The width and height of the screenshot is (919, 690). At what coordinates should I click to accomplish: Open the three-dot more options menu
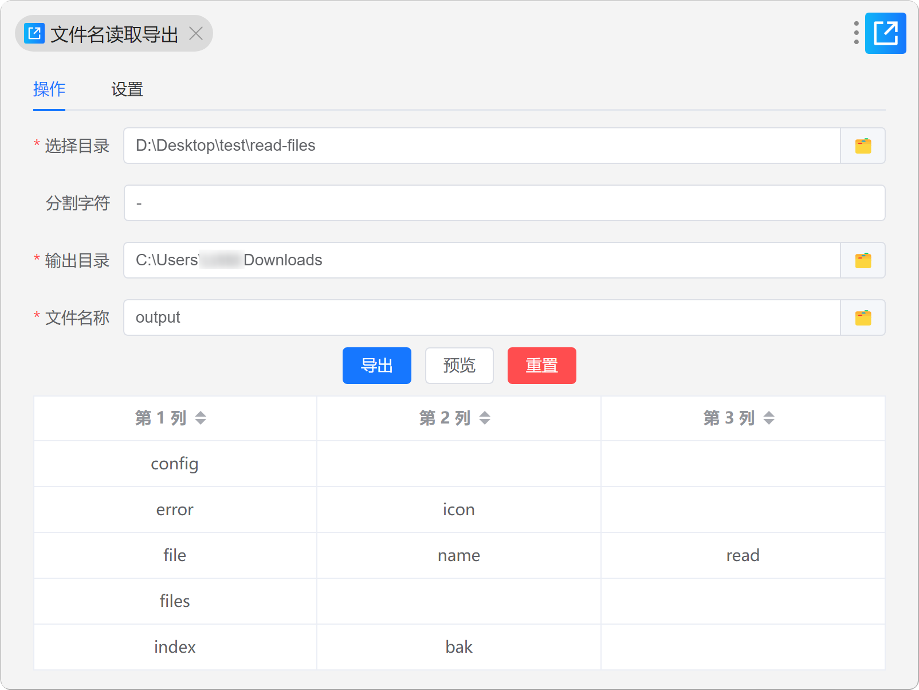pyautogui.click(x=856, y=33)
